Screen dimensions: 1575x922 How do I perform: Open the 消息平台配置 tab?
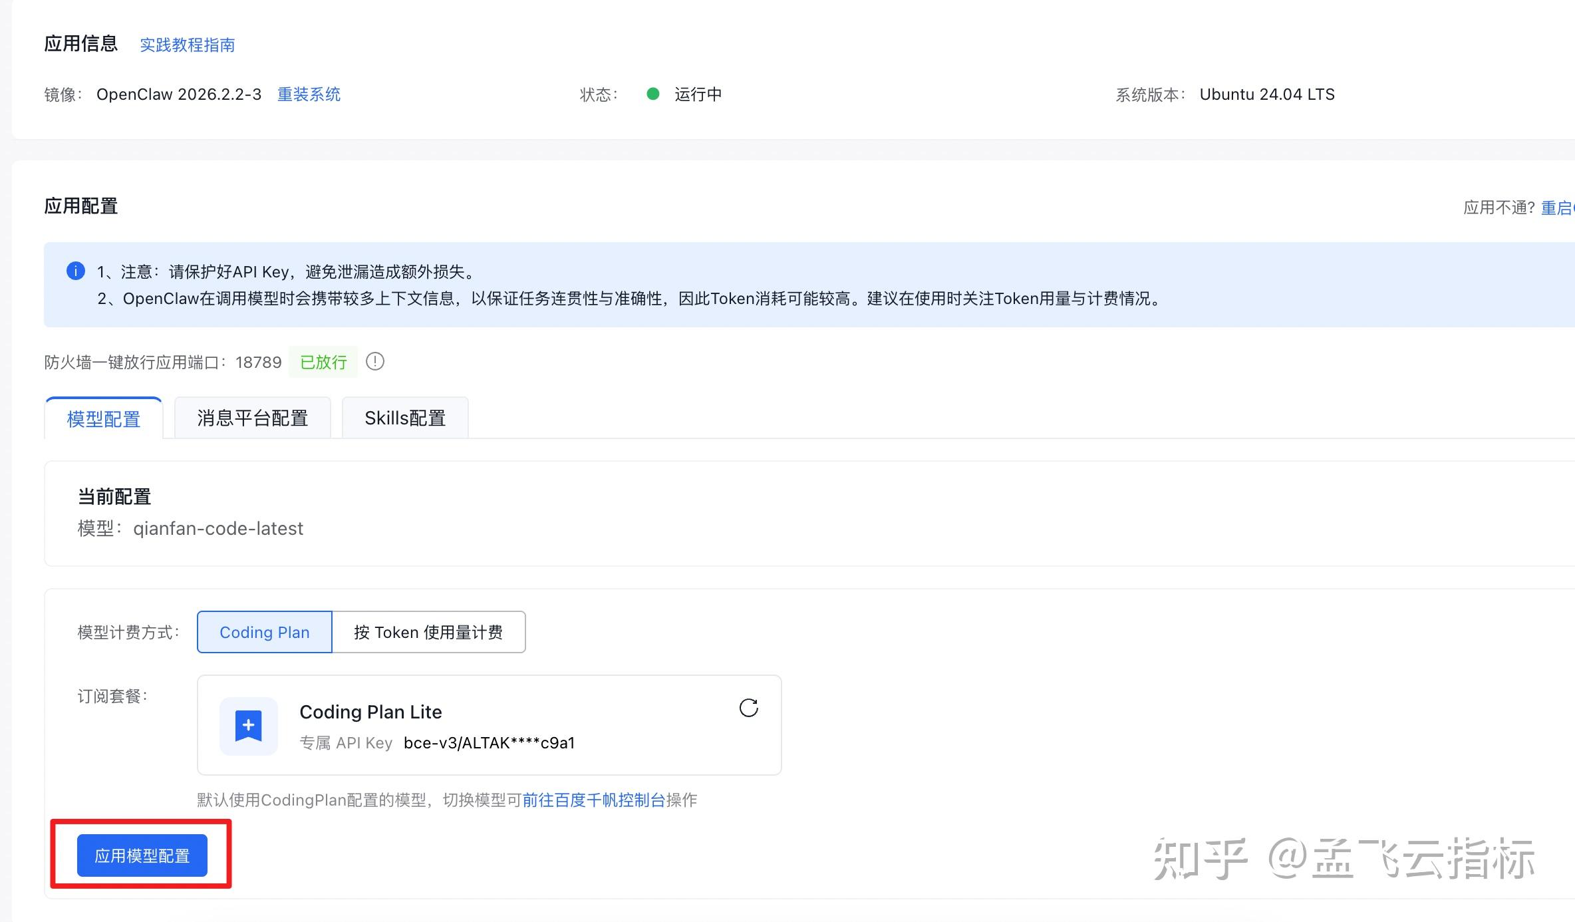[252, 418]
